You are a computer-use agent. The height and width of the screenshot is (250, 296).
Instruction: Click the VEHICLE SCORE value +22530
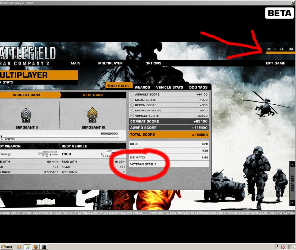click(x=202, y=116)
